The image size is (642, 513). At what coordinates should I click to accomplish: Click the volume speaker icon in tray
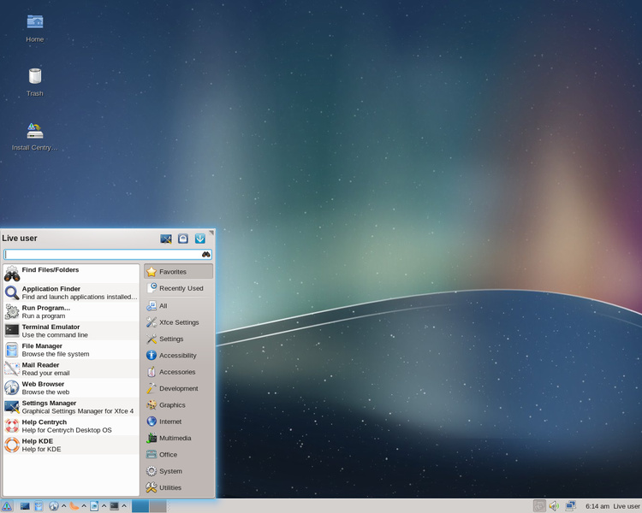554,506
